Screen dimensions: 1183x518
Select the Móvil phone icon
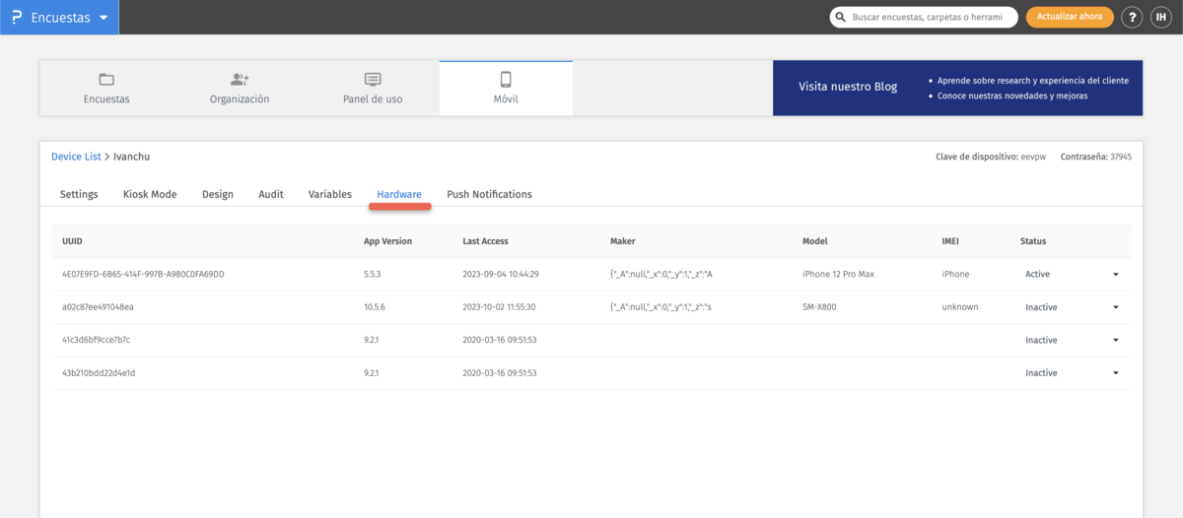click(506, 80)
